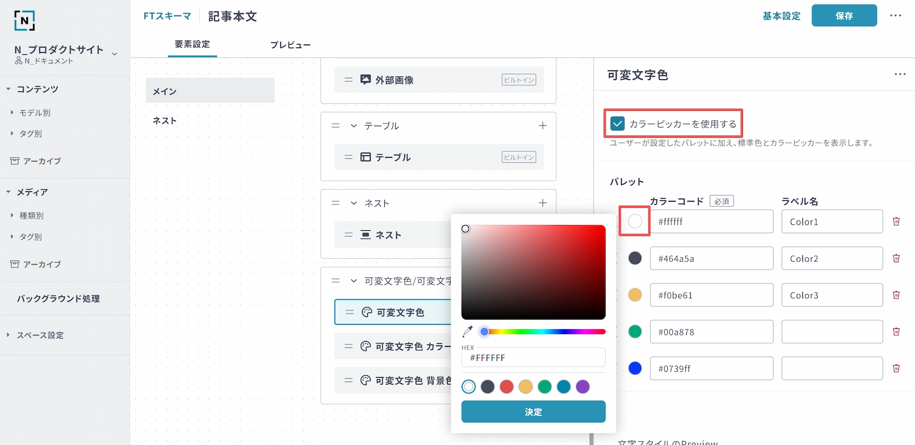Click the Color2 label name field

click(x=832, y=259)
